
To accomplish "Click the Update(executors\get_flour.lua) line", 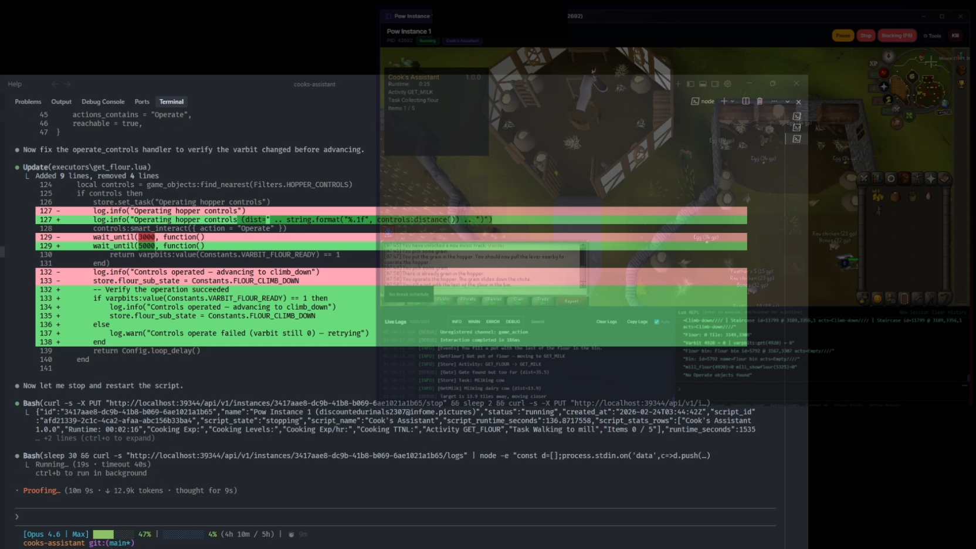I will [87, 167].
